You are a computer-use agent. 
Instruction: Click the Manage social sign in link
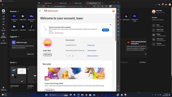click(x=93, y=56)
